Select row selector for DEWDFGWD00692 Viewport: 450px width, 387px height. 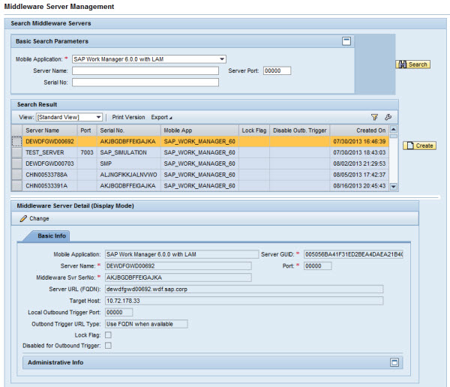pyautogui.click(x=16, y=141)
